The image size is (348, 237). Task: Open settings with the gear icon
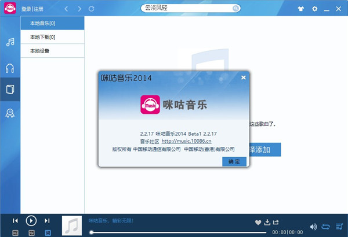coord(314,9)
